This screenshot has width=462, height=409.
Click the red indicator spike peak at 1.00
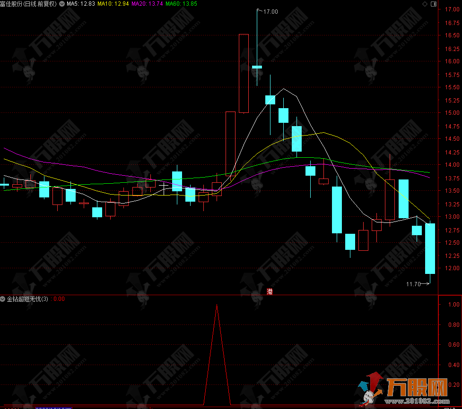(217, 305)
